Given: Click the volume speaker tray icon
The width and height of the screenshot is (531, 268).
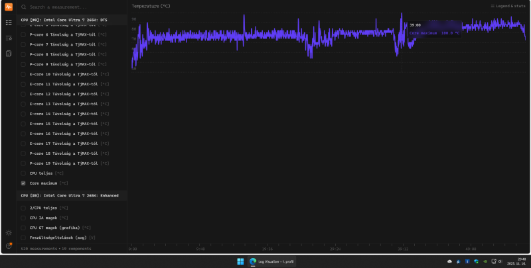Looking at the screenshot, I should click(x=500, y=261).
